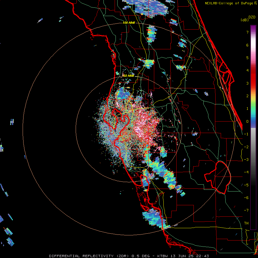Click the positive 1 value on the scale

click(x=247, y=109)
